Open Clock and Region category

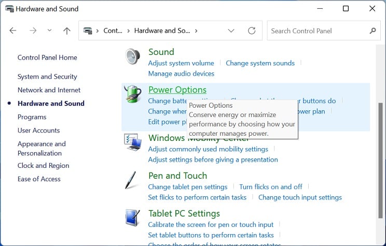coord(44,166)
